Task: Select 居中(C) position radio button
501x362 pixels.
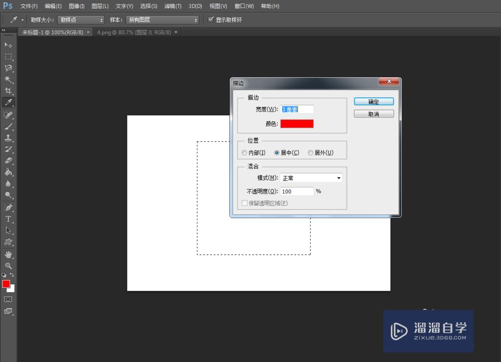Action: pos(277,153)
